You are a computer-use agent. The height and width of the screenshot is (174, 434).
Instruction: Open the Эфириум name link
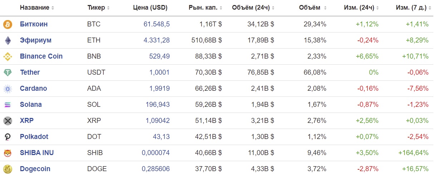(36, 40)
